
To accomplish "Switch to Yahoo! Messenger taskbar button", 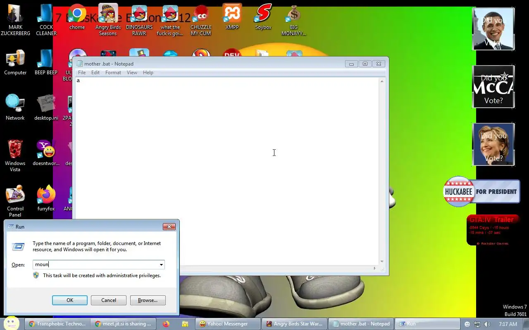I will [228, 324].
